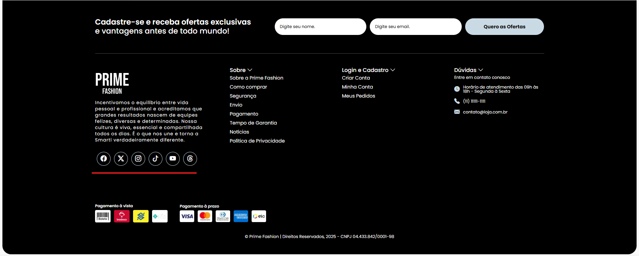The image size is (639, 256).
Task: Open the YouTube social icon
Action: click(x=173, y=159)
